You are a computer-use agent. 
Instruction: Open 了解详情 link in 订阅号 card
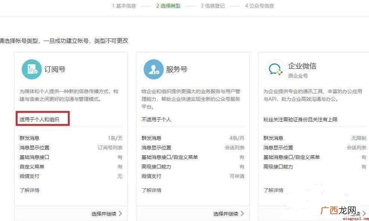pos(30,190)
